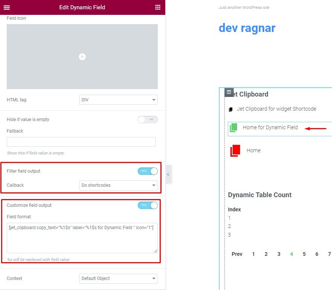This screenshot has height=290, width=332.
Task: Toggle Hide if value is empty switch
Action: point(148,120)
